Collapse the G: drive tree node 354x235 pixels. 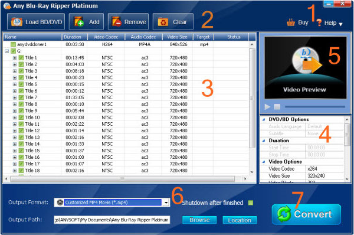[x=6, y=51]
